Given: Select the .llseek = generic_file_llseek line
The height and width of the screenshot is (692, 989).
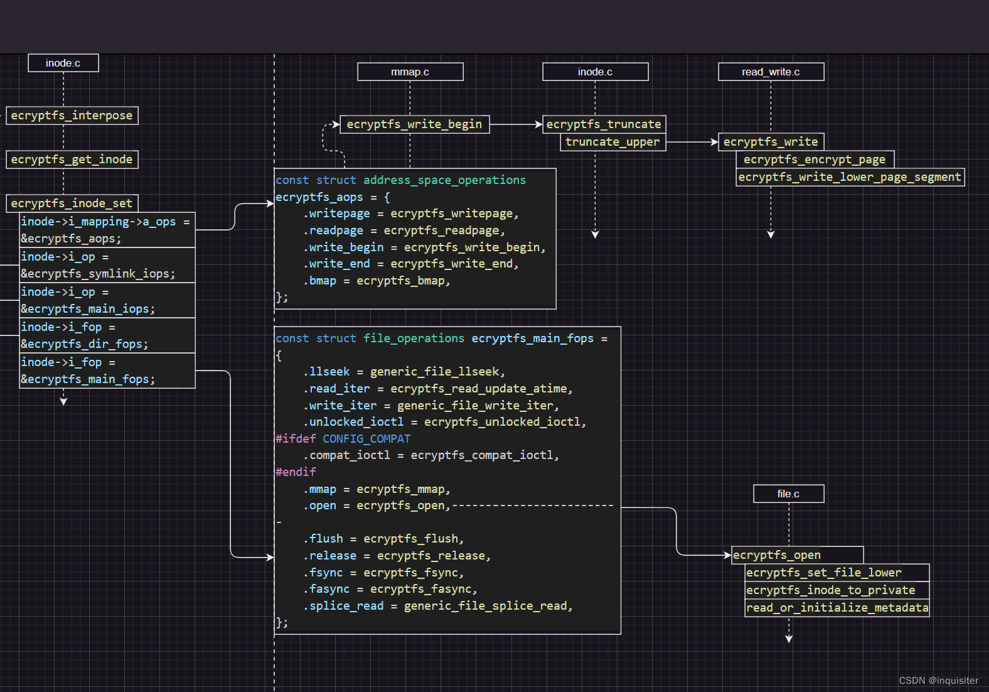Looking at the screenshot, I should (404, 372).
